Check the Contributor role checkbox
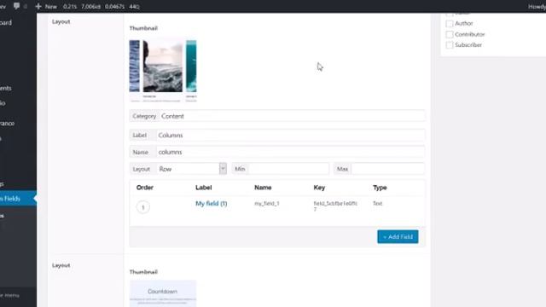 pos(450,34)
